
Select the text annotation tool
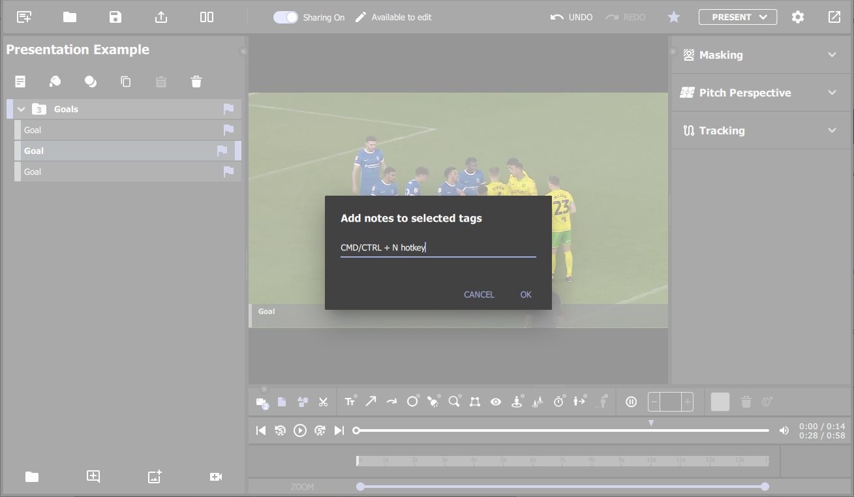[350, 402]
